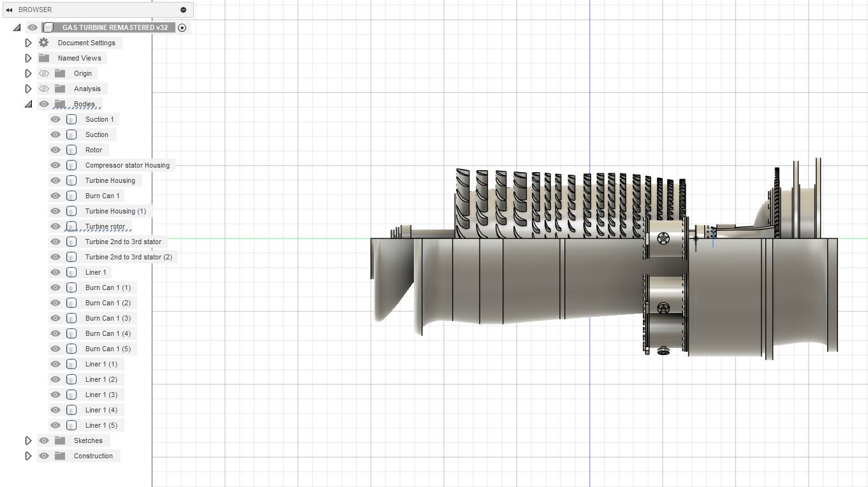Select the Turbine rotor body icon
This screenshot has width=868, height=487.
[71, 226]
